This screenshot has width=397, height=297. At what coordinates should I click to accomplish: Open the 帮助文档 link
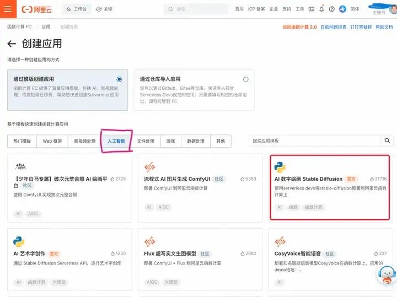(384, 27)
